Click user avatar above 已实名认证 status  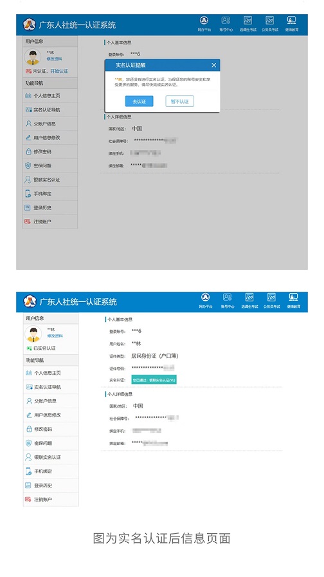click(x=33, y=334)
